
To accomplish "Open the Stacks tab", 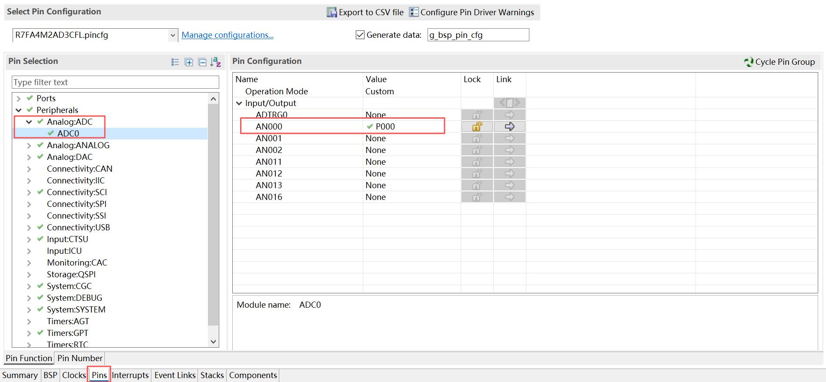I will click(212, 375).
